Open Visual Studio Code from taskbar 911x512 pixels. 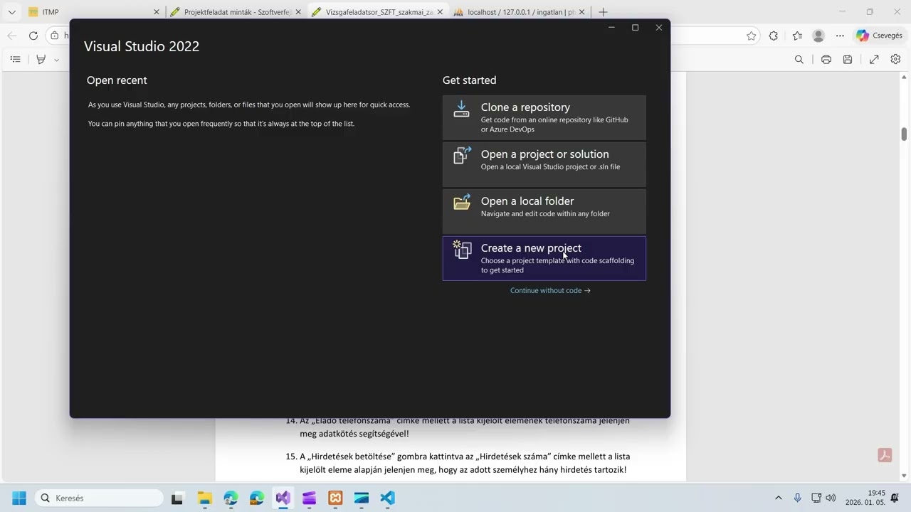(x=387, y=498)
